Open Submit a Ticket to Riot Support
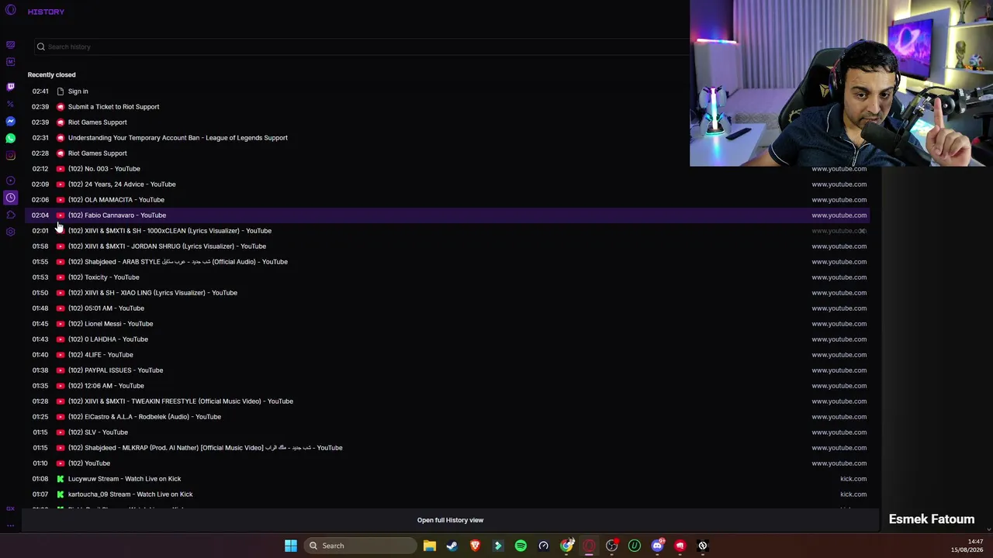The image size is (993, 558). click(447, 107)
